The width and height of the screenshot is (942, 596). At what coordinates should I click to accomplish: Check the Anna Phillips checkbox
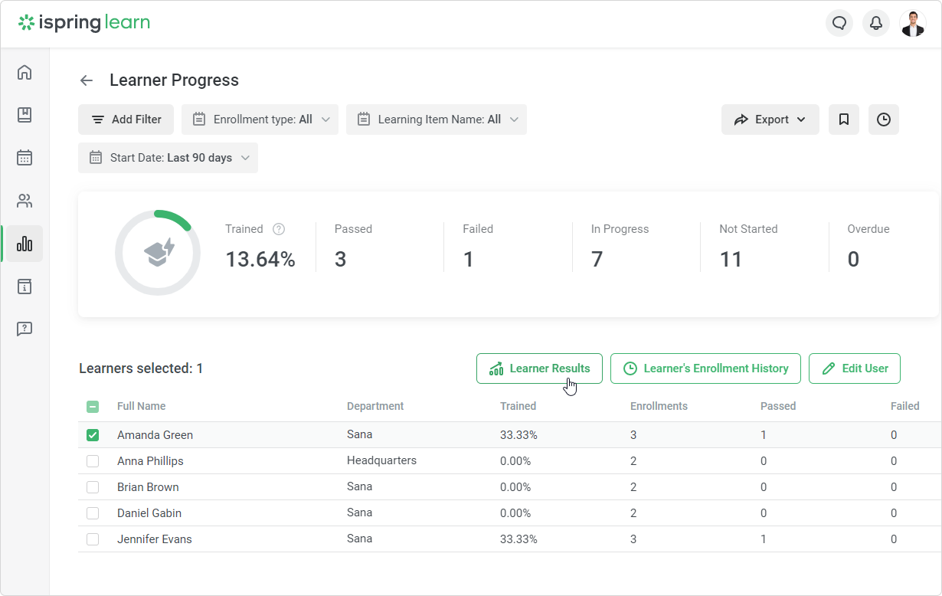tap(93, 461)
